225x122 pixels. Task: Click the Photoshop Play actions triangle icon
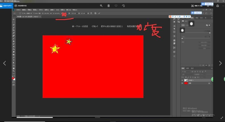click(x=174, y=22)
